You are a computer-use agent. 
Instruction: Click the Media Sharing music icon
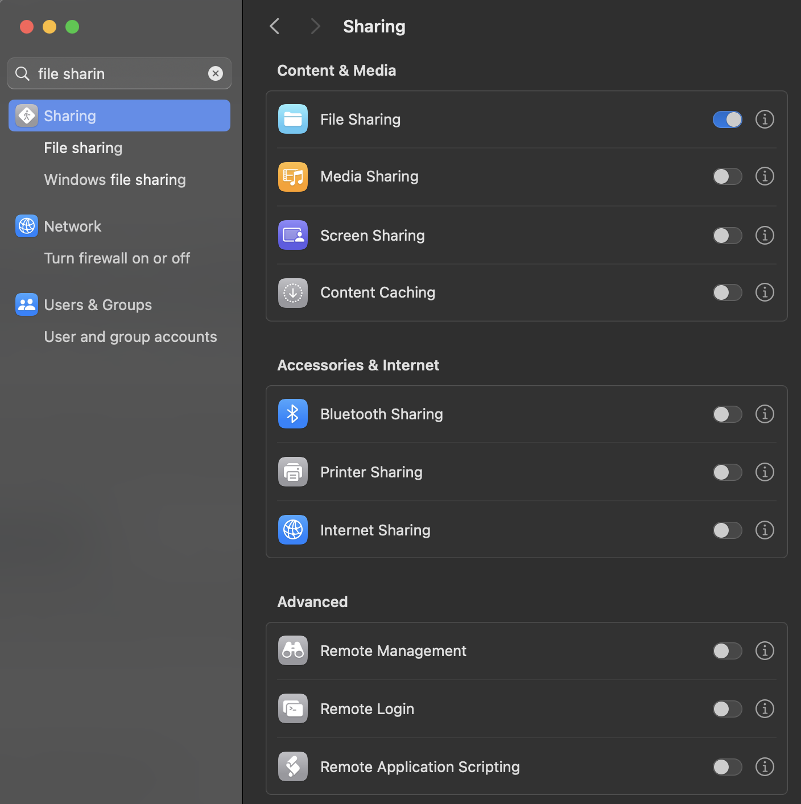tap(292, 177)
